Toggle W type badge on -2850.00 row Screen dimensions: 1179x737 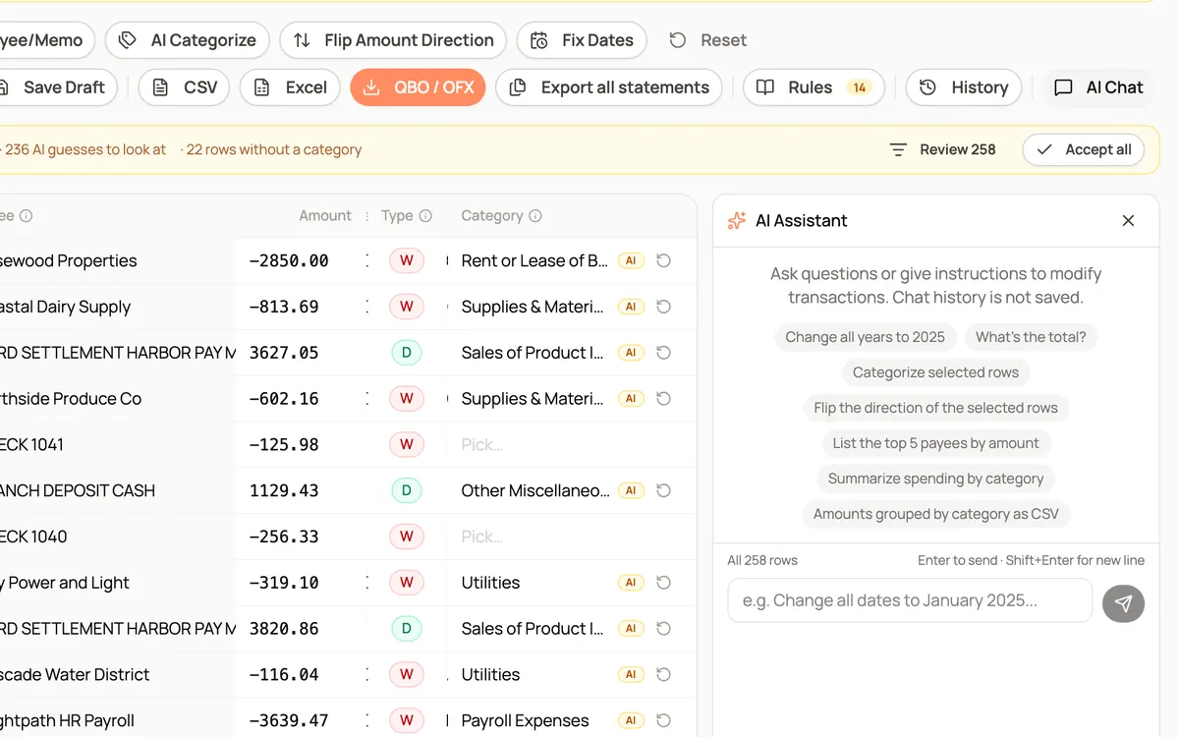(x=406, y=261)
